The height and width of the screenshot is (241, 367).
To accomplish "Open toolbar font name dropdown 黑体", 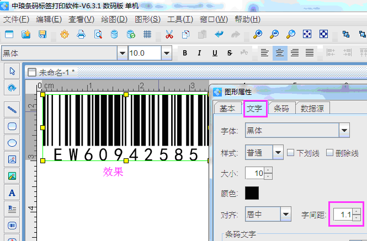I will tap(122, 53).
